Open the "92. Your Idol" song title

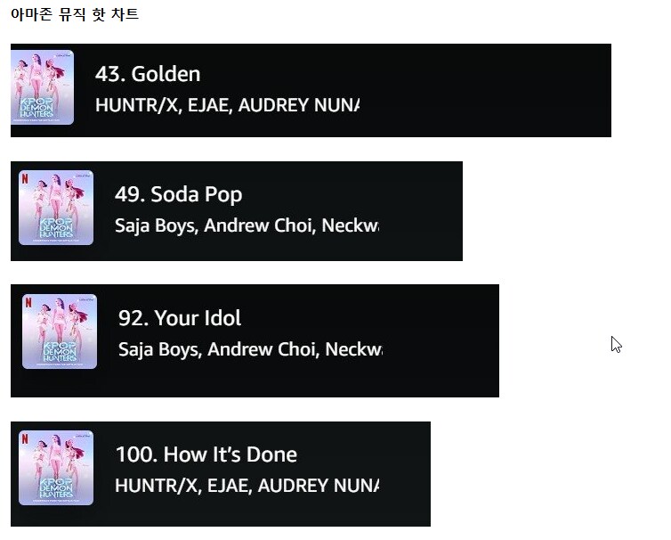pos(180,318)
